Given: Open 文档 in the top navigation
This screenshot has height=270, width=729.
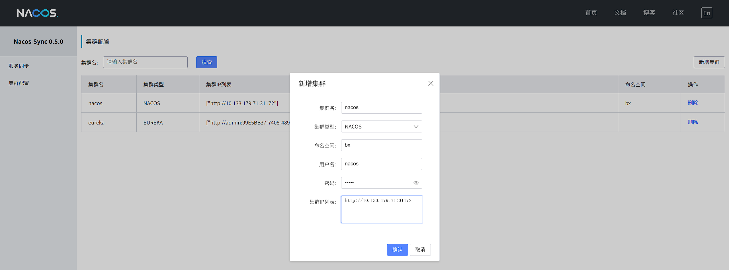Looking at the screenshot, I should click(x=620, y=13).
